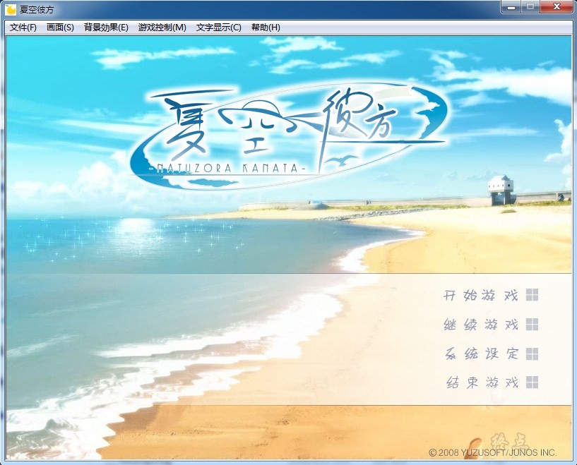577x465 pixels.
Task: Open the 帮助(H) menu
Action: [266, 28]
